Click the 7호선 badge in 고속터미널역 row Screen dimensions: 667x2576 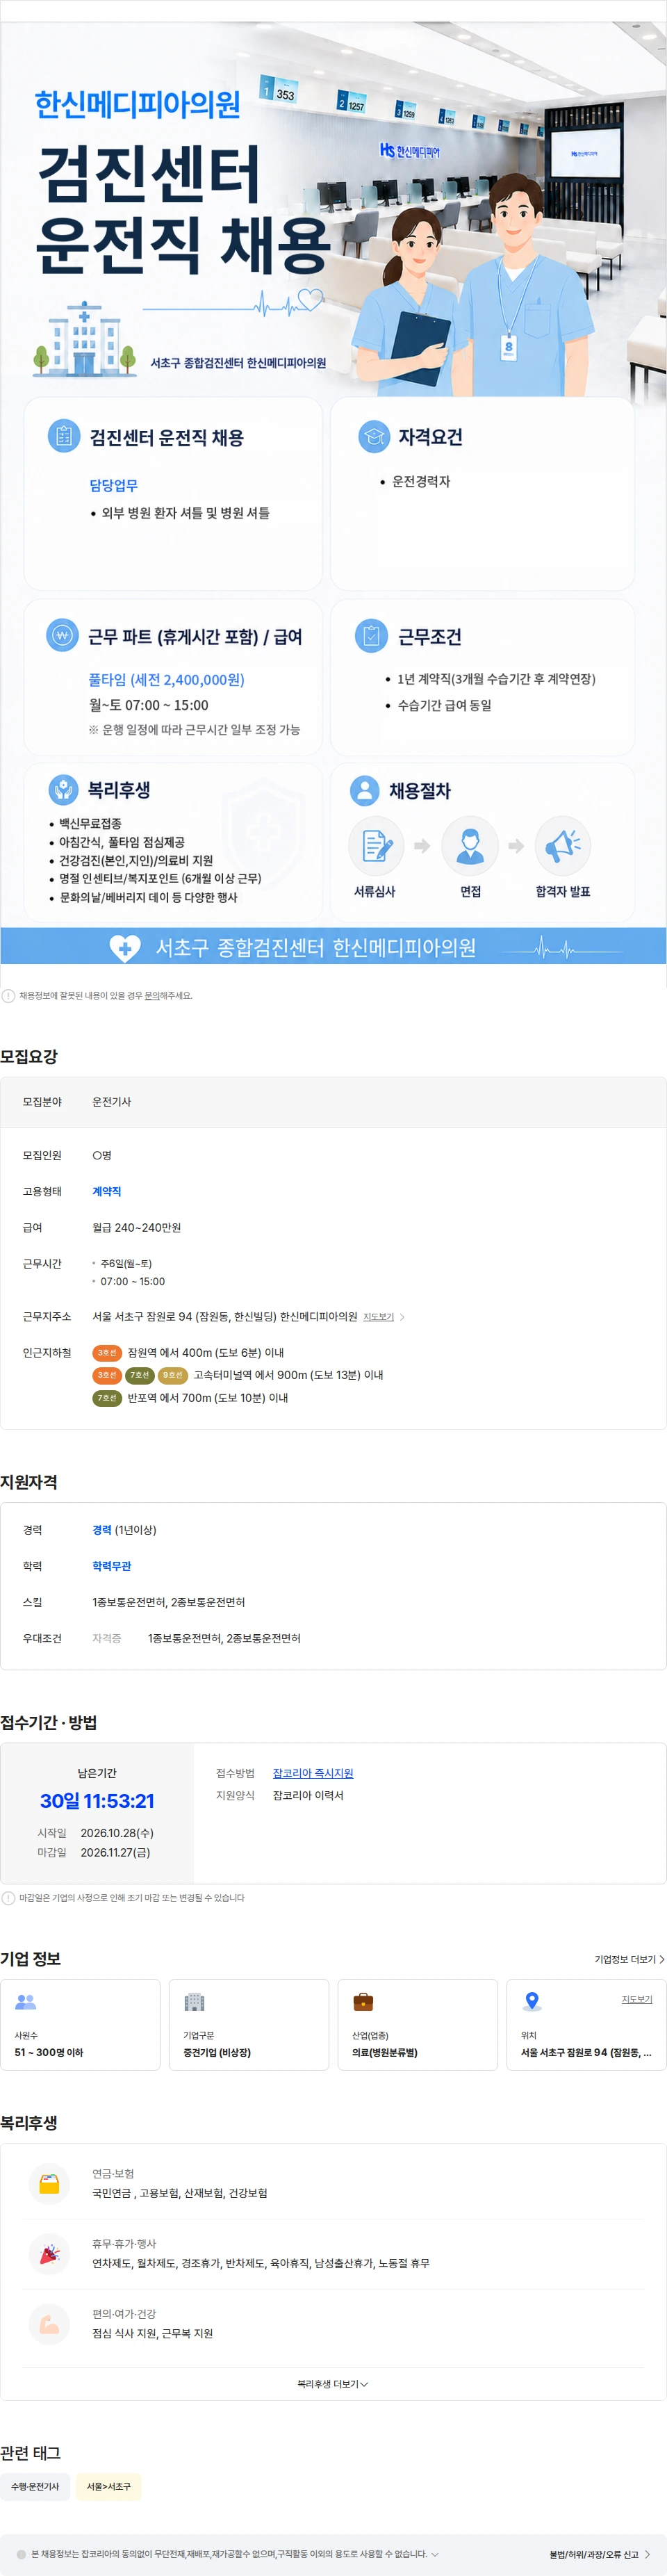140,1375
